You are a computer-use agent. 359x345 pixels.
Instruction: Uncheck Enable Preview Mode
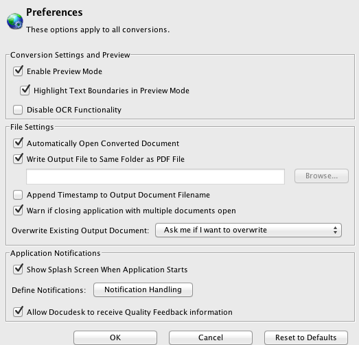click(18, 71)
